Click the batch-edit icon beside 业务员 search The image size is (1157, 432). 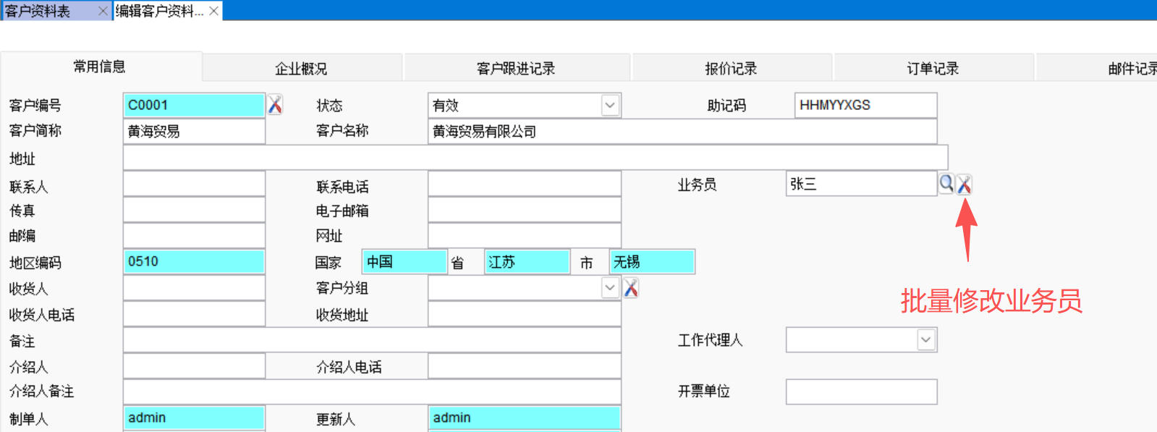pos(964,185)
